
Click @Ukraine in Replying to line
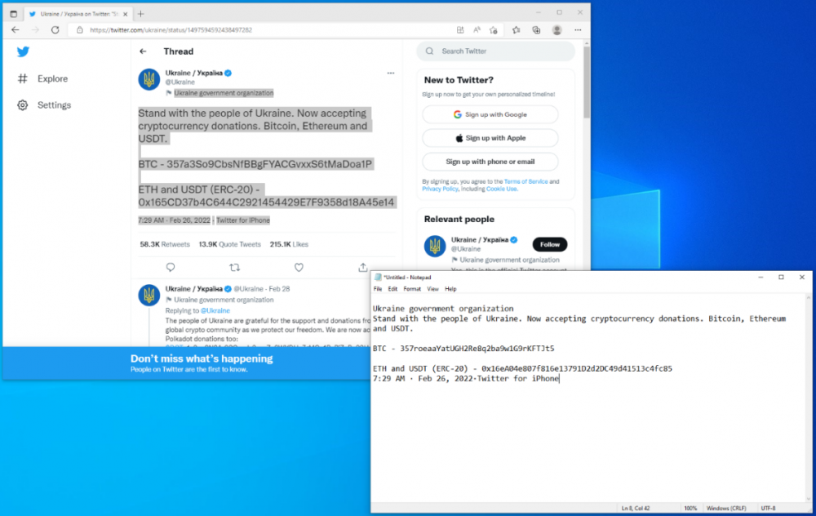tap(215, 310)
